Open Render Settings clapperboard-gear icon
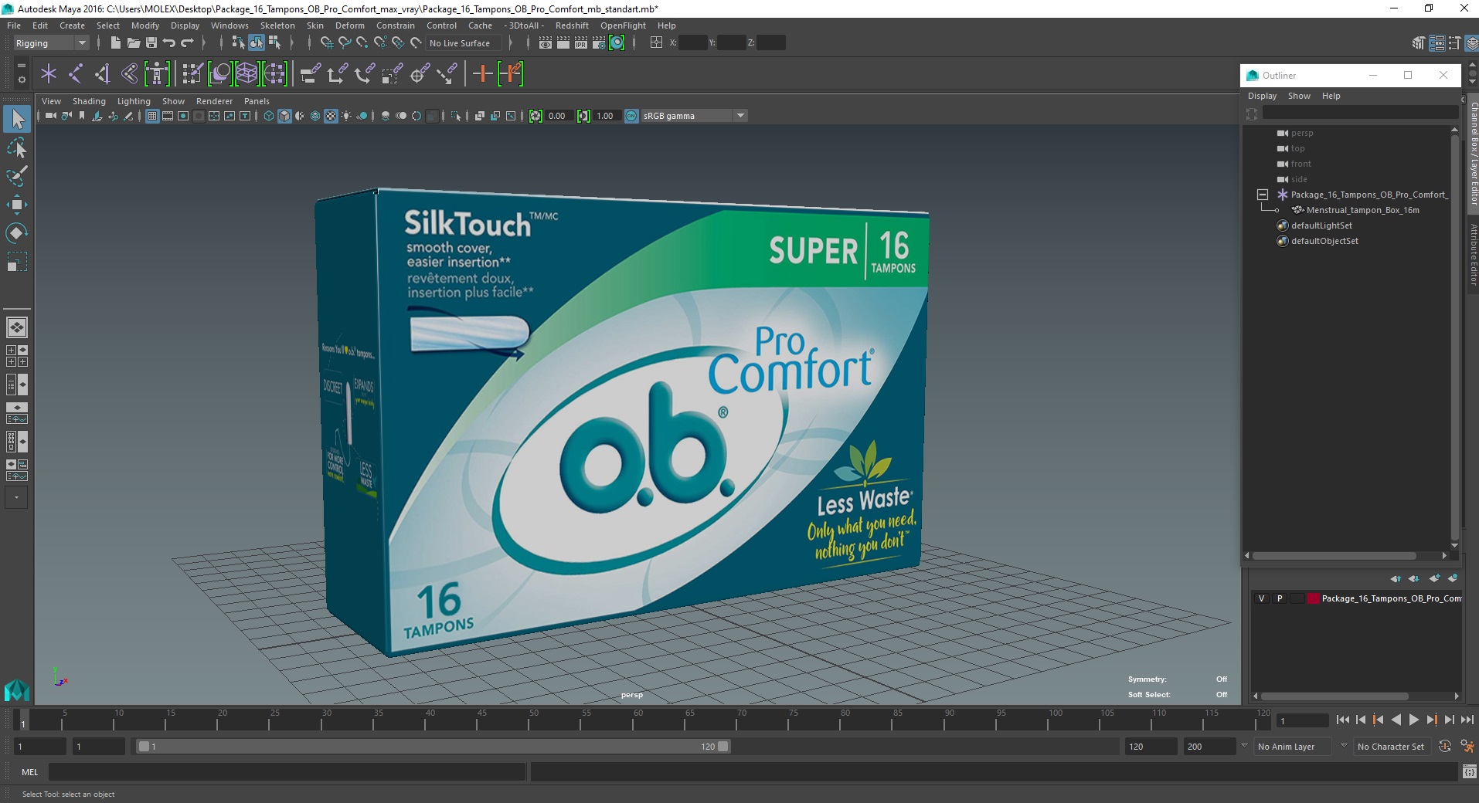This screenshot has height=803, width=1479. [x=599, y=43]
